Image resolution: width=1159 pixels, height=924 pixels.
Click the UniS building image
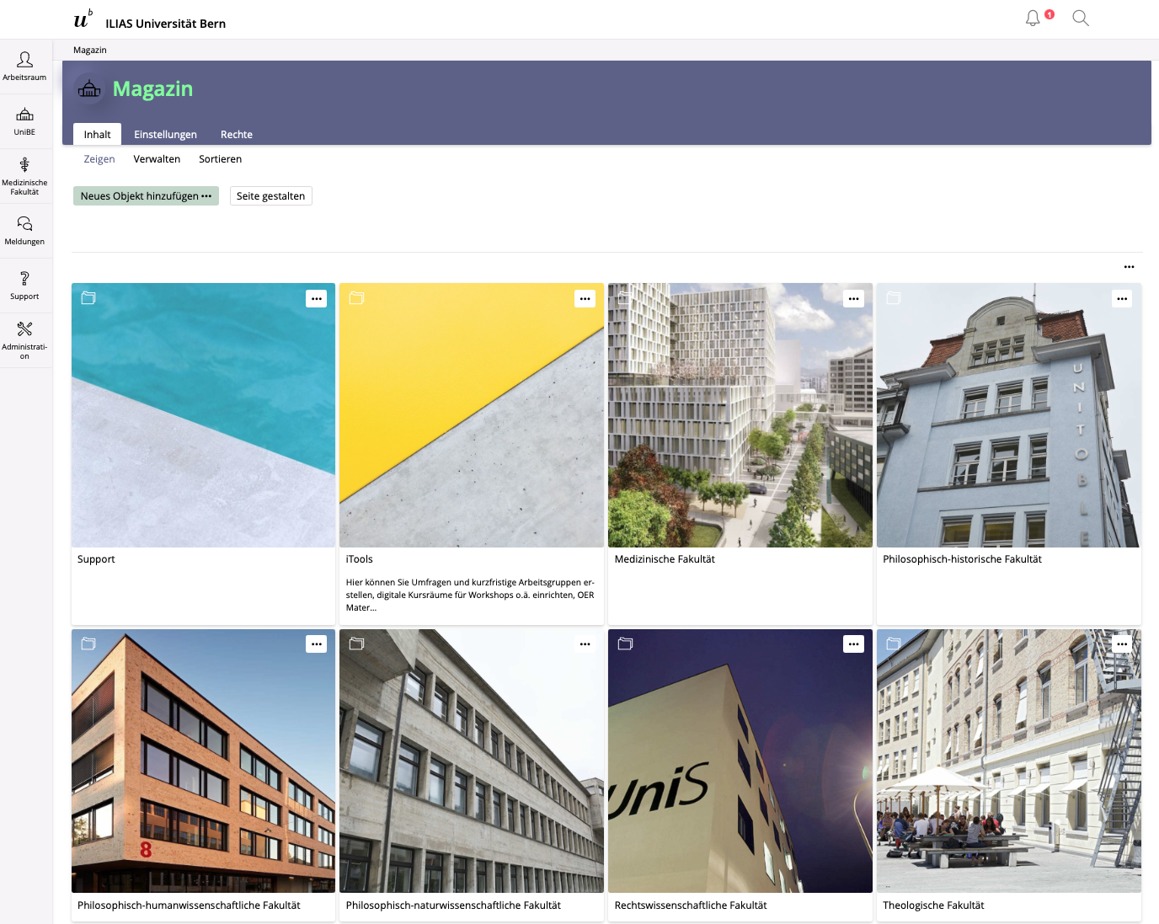point(740,761)
